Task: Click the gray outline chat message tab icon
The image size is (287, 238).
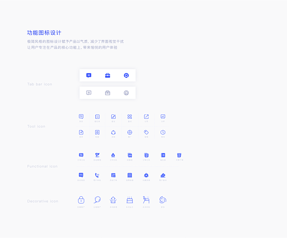Action: 89,93
